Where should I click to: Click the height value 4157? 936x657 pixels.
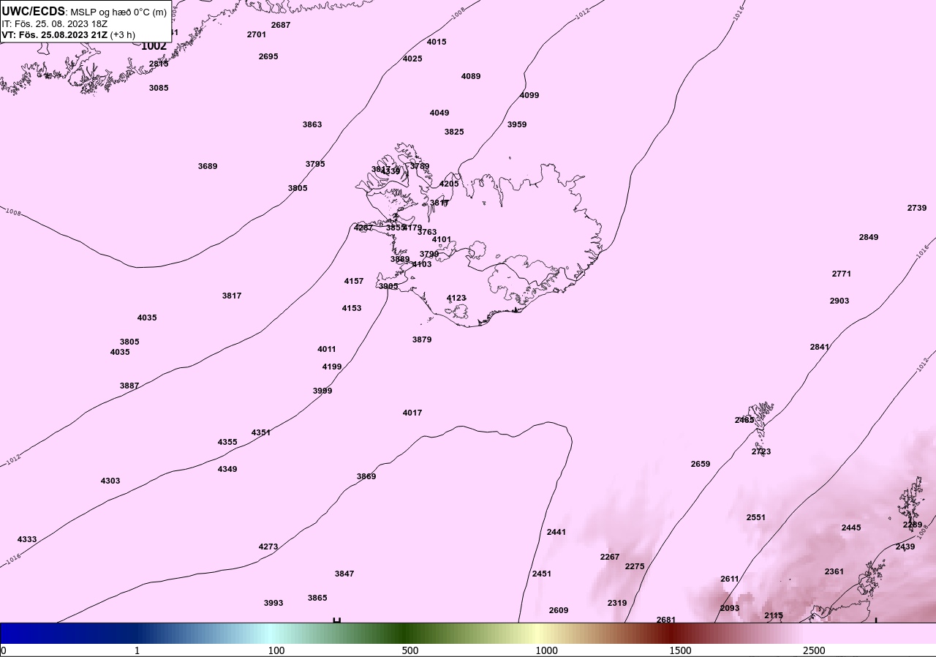354,281
